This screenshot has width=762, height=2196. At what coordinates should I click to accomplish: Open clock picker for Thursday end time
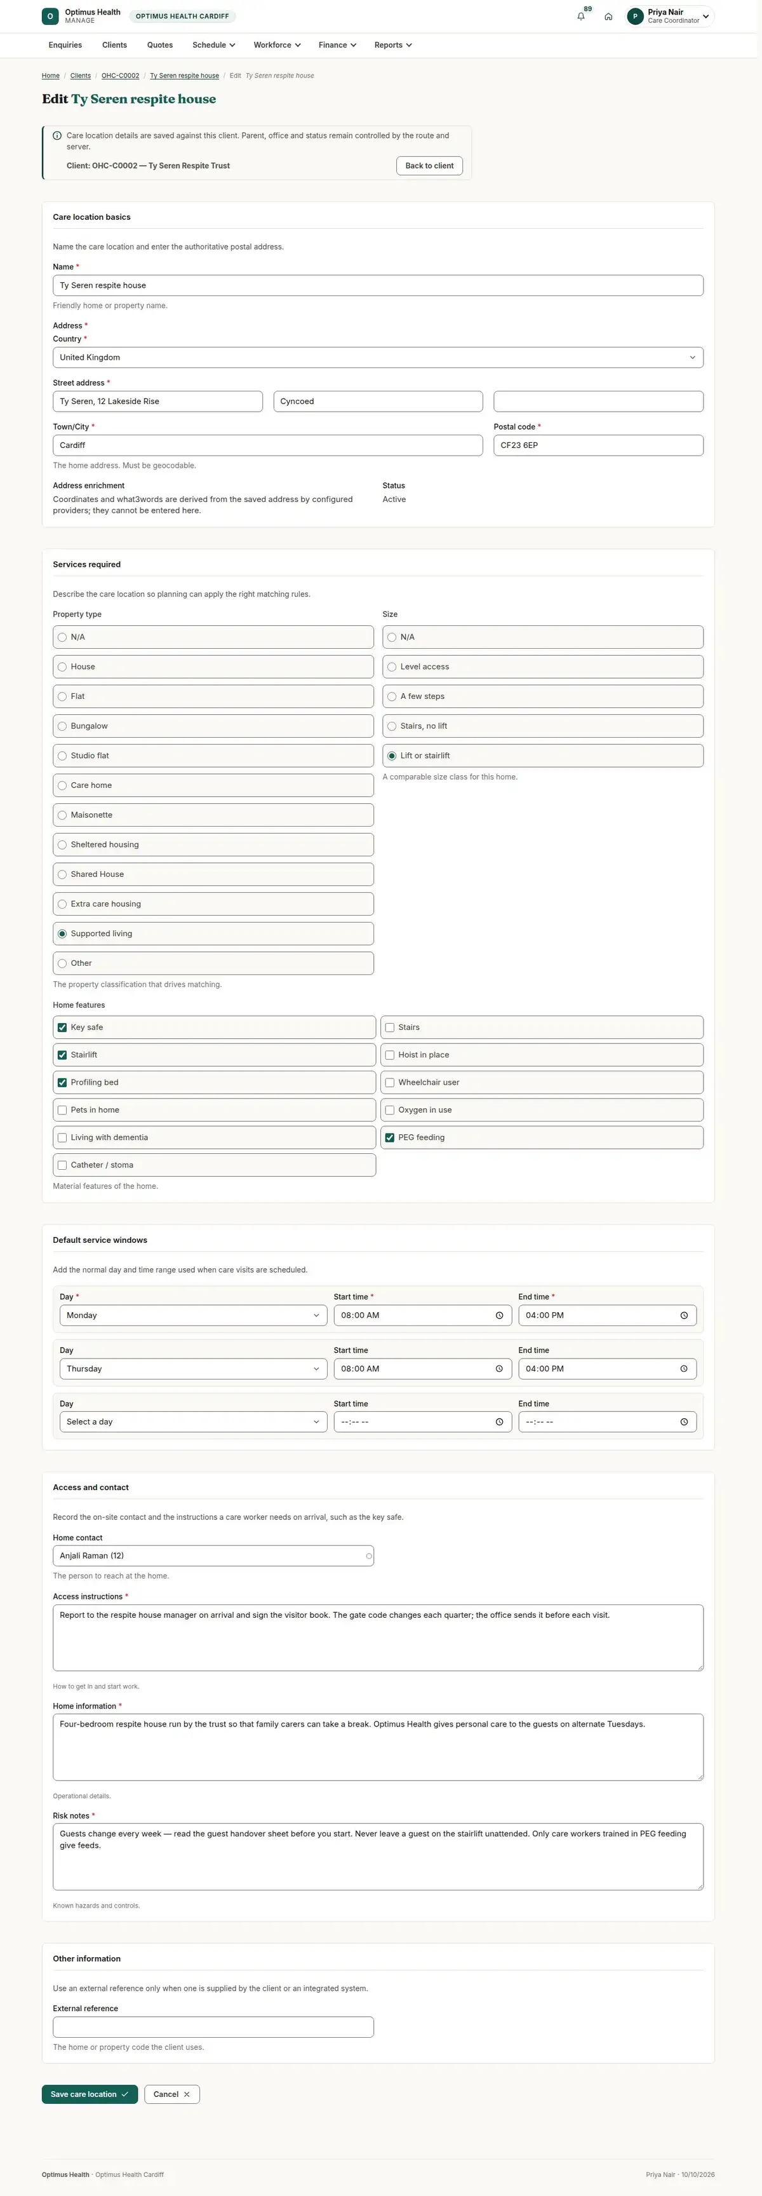[x=685, y=1369]
